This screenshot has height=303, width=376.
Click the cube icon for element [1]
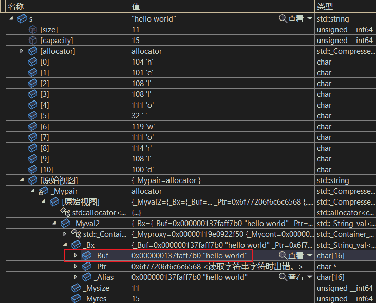point(33,72)
